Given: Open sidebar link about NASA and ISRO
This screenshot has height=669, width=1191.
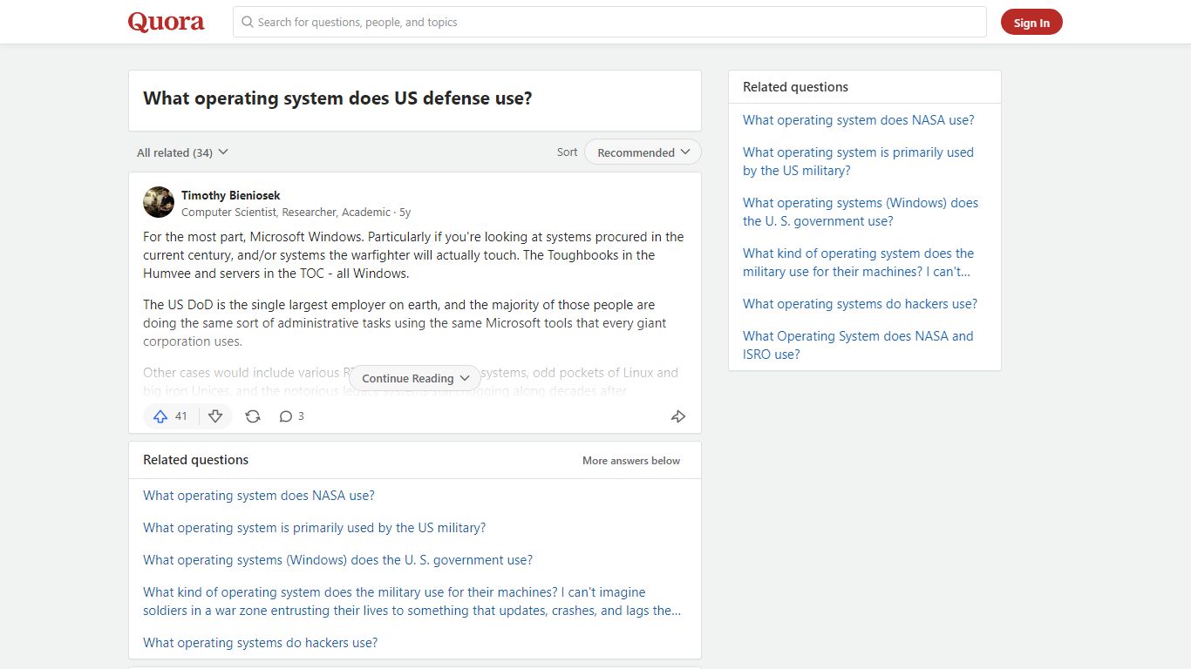Looking at the screenshot, I should tap(859, 345).
